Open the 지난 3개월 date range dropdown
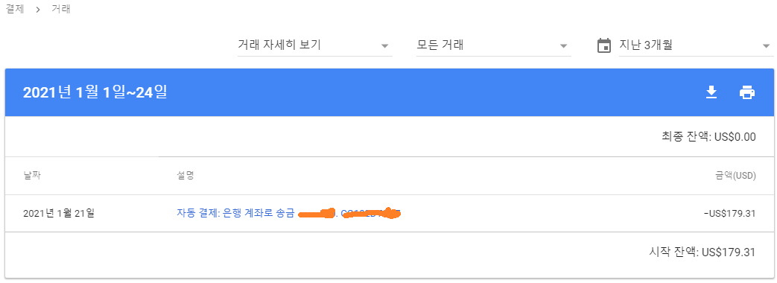The image size is (777, 283). (x=697, y=45)
